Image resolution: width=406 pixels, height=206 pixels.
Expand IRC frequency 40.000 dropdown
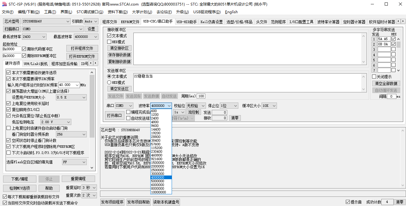tap(77, 85)
